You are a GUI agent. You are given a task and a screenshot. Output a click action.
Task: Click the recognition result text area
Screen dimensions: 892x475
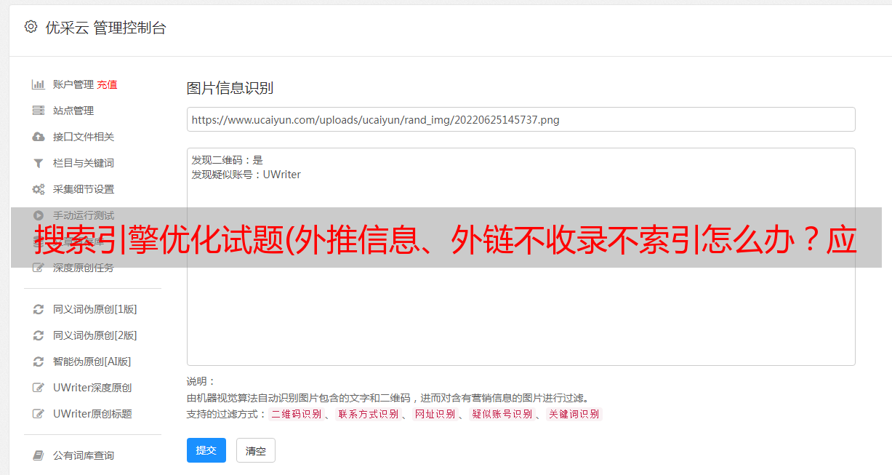(x=521, y=257)
